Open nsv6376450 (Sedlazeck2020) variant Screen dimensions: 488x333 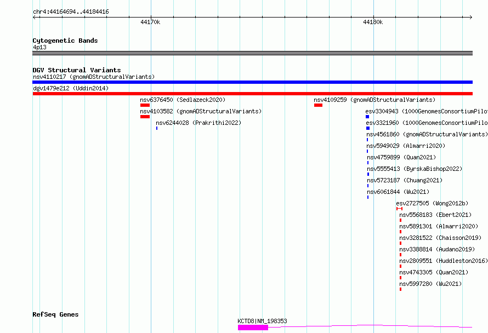click(x=183, y=100)
